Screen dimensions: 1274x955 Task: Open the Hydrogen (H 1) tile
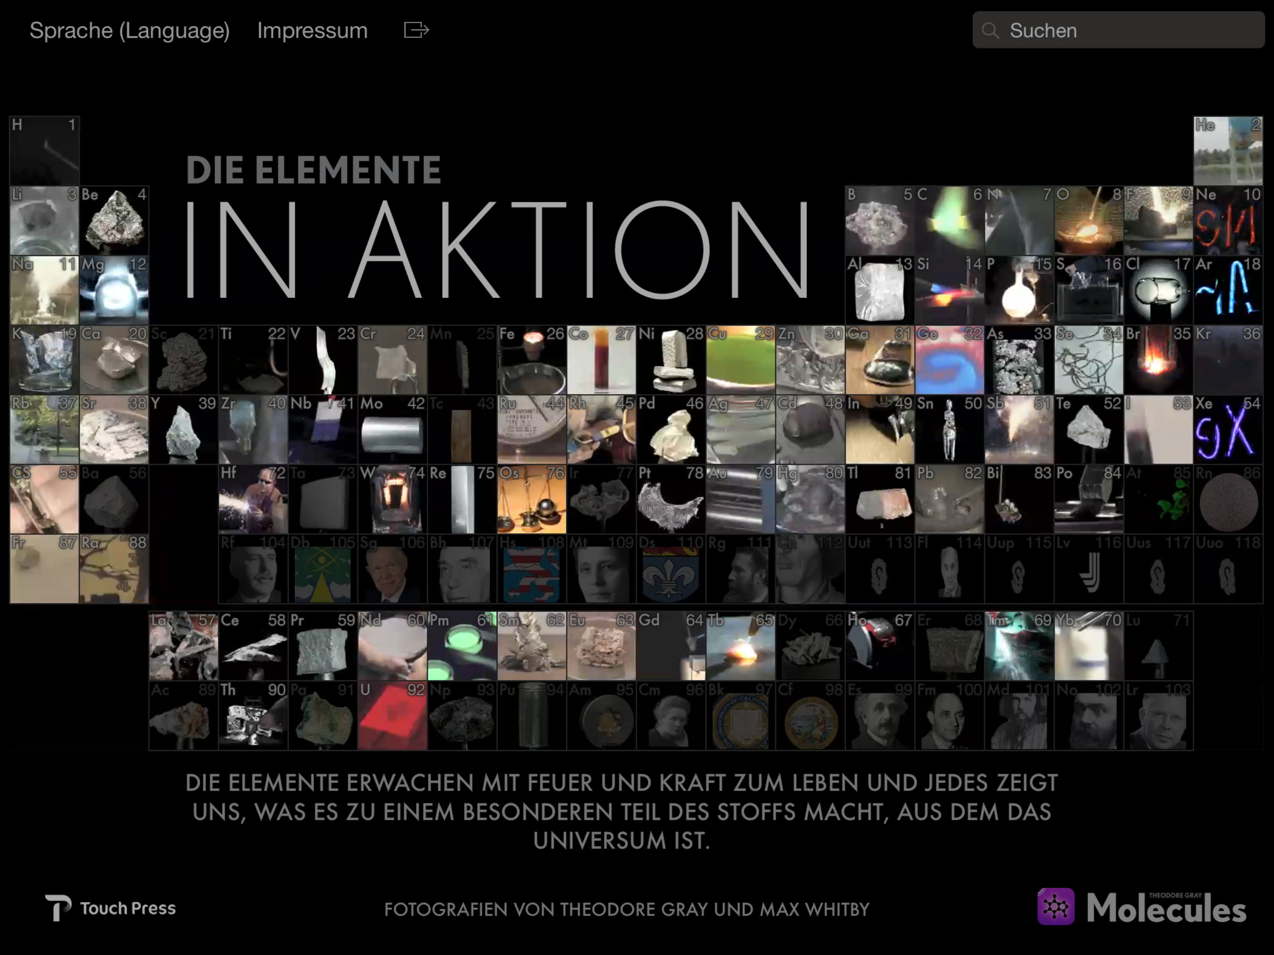[44, 150]
